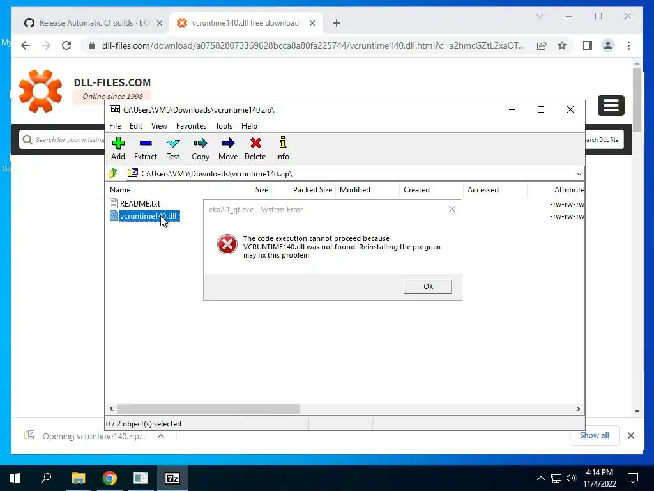Click the browser page vertical scrollbar
Screen dimensions: 654x491
click(x=637, y=100)
